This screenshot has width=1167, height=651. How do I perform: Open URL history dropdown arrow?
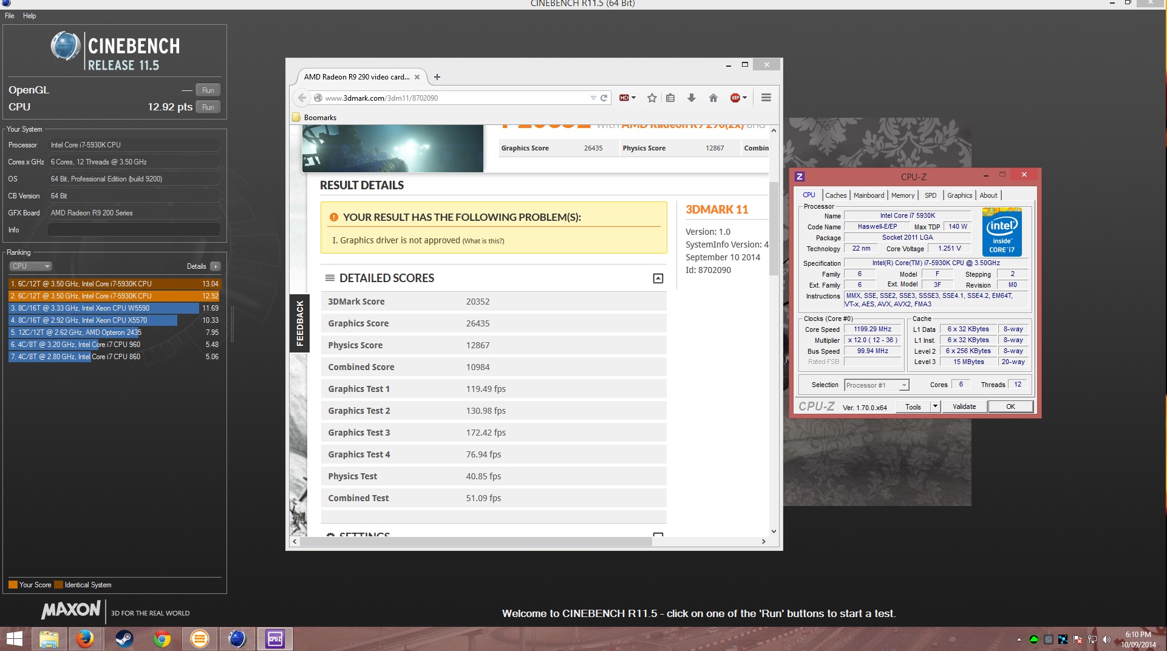[593, 98]
